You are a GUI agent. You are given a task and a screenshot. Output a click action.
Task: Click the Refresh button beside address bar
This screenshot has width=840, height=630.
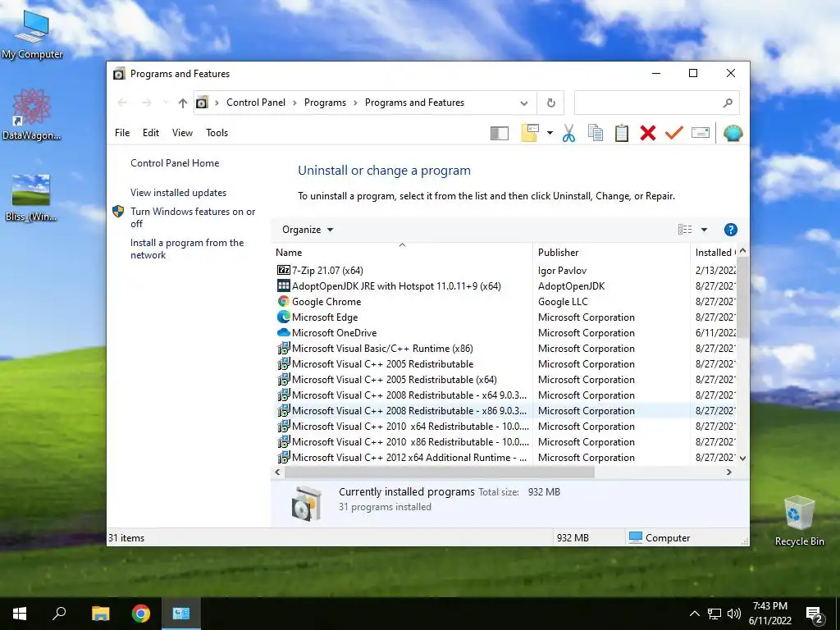pos(550,103)
